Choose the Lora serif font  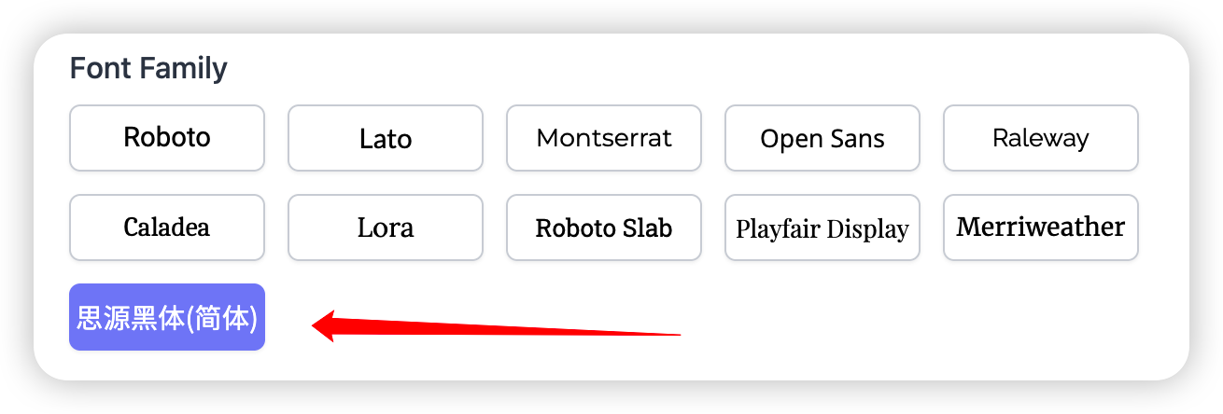(x=386, y=228)
